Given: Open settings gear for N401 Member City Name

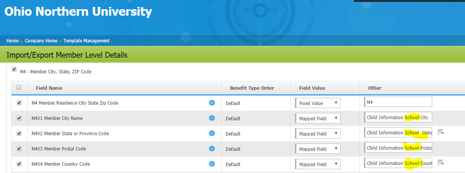Looking at the screenshot, I should [x=212, y=118].
